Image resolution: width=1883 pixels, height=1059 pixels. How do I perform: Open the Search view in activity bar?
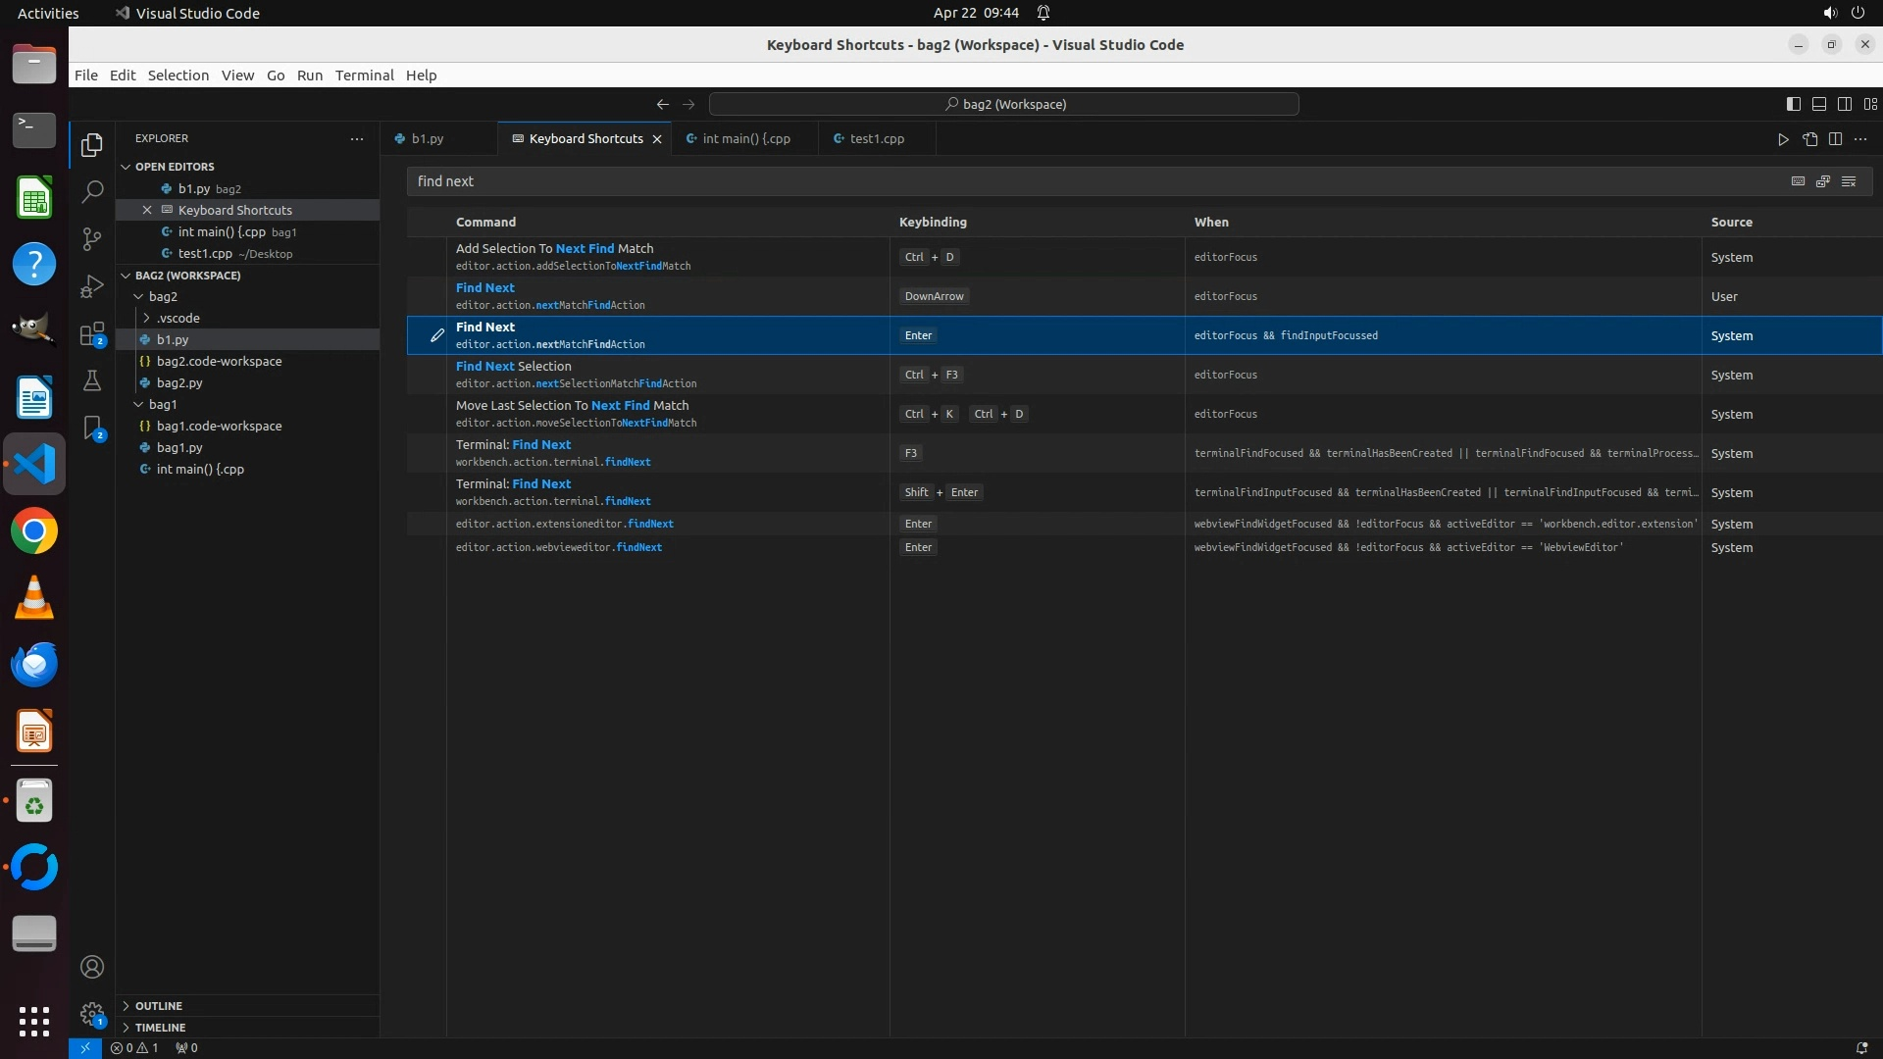tap(92, 191)
